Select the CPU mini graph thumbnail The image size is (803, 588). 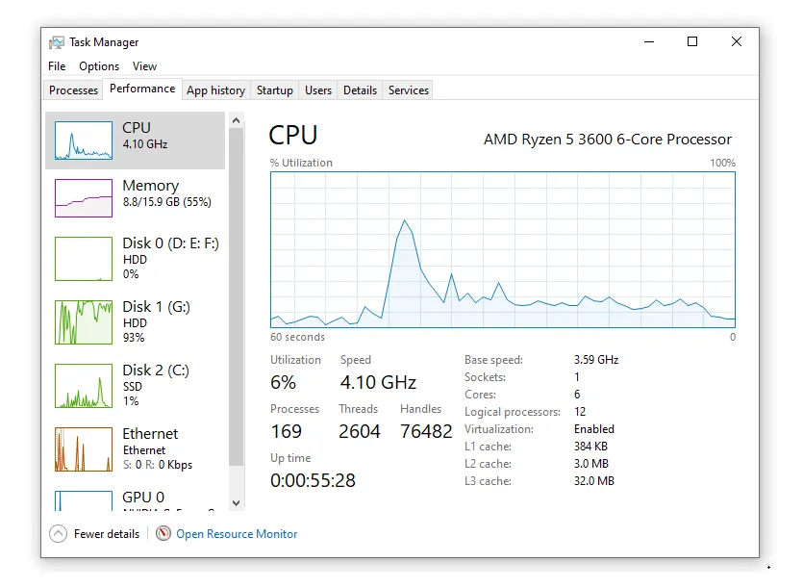click(x=84, y=141)
